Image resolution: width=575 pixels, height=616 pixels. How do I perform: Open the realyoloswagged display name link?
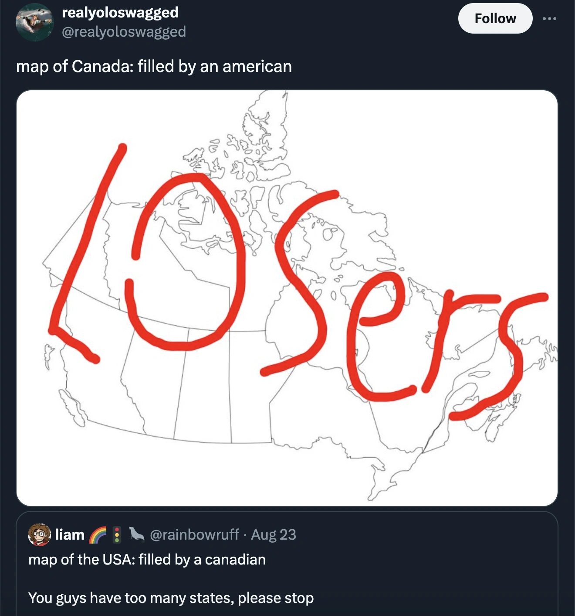coord(120,12)
